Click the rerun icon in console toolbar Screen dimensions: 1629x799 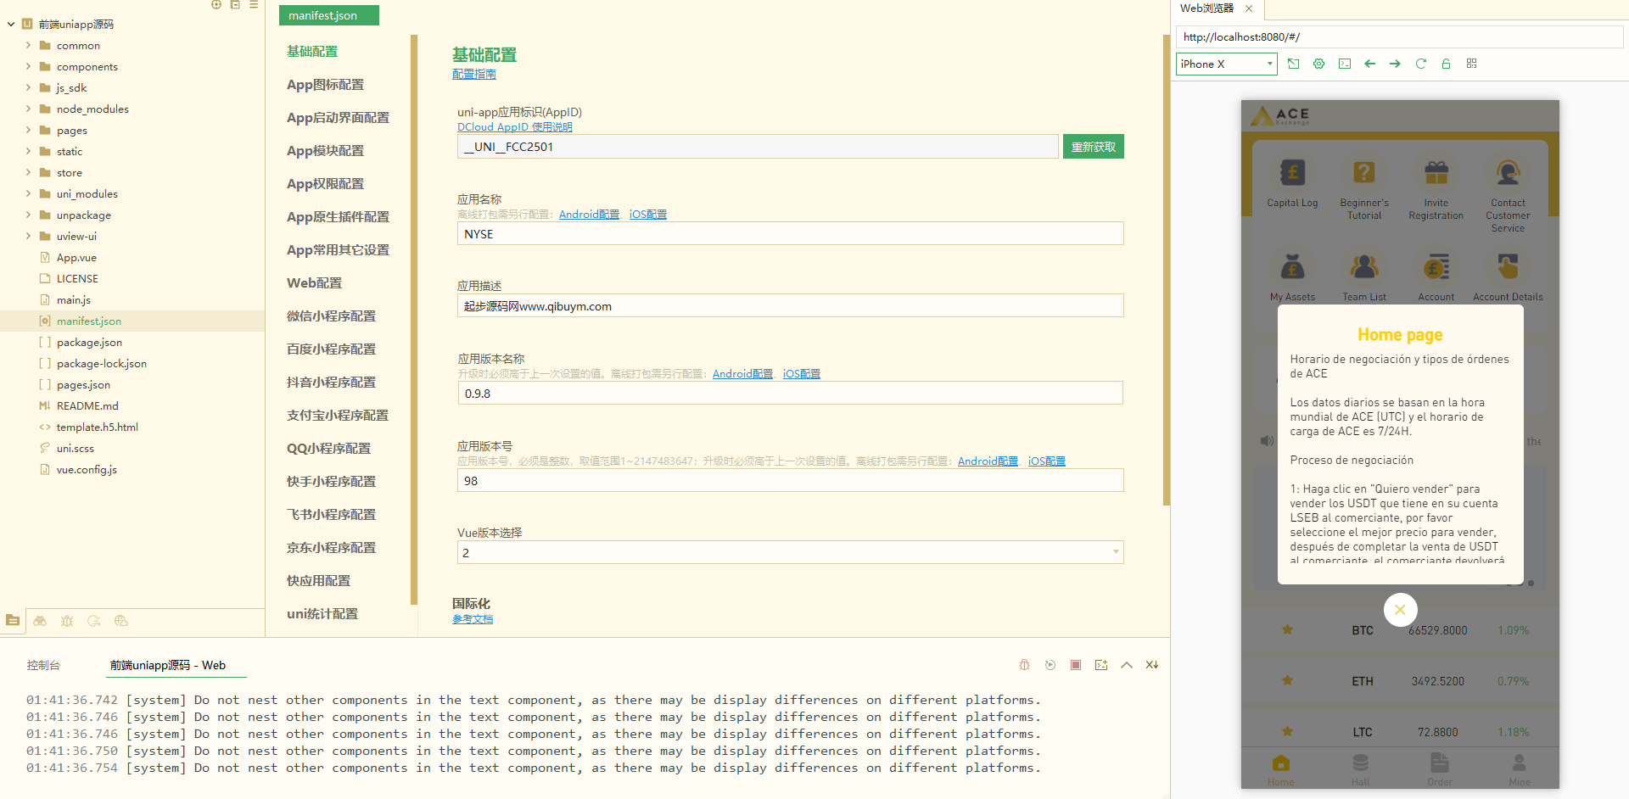(x=1050, y=665)
